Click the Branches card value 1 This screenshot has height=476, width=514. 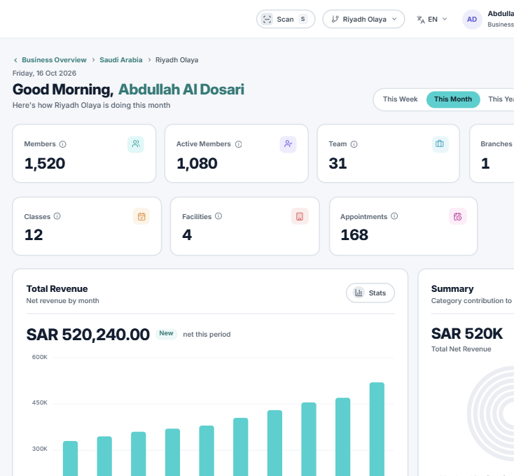(x=485, y=164)
